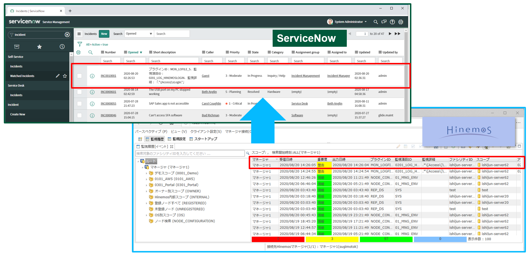This screenshot has height=256, width=530.
Task: Preview record INC0000046 info icon
Action: (92, 115)
